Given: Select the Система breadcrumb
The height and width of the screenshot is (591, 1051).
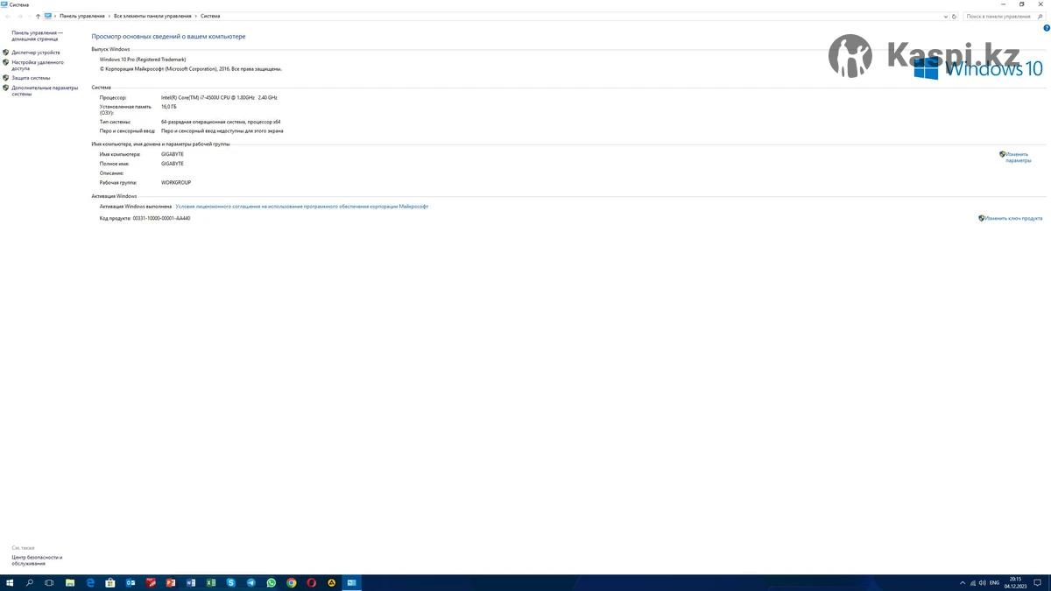Looking at the screenshot, I should tap(210, 16).
